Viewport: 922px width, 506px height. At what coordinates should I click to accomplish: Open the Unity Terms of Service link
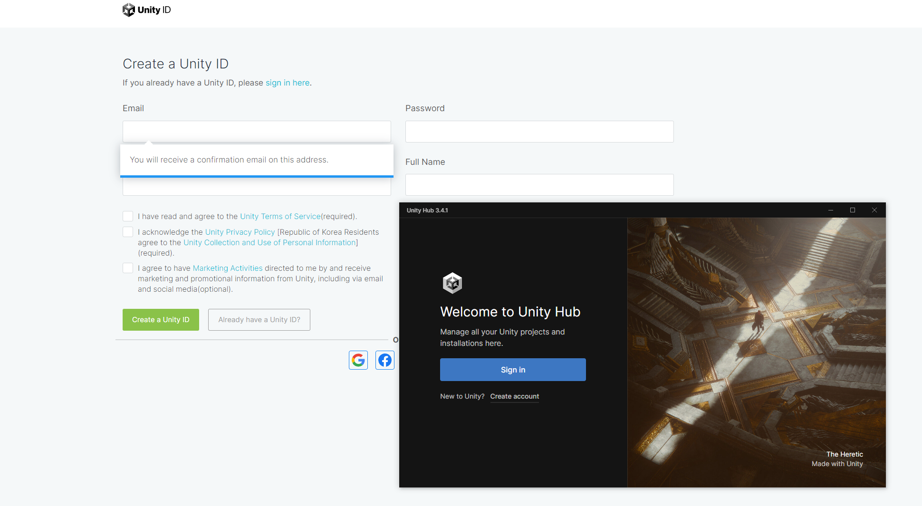point(280,216)
